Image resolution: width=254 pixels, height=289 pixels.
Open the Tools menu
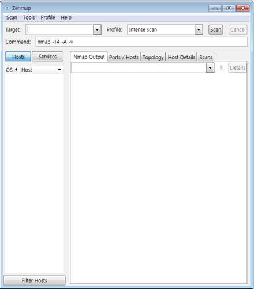29,17
